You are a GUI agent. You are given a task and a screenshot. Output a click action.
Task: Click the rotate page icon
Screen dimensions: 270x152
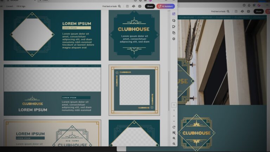coord(174,127)
